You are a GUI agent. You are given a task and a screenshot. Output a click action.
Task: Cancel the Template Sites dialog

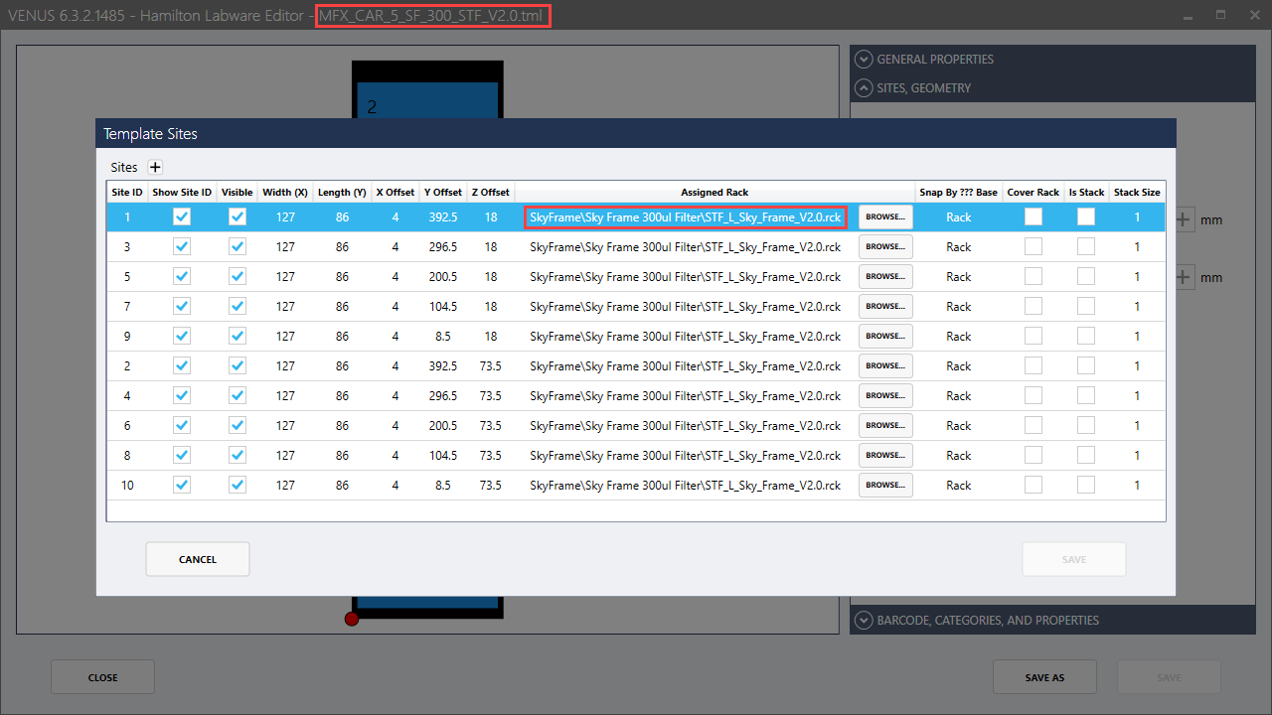click(x=198, y=559)
